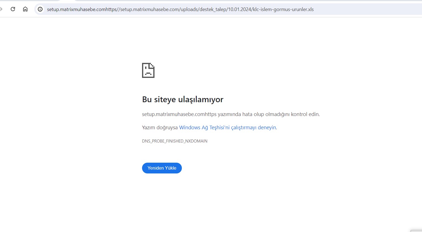Click the heading Bu siteye ulaşılamıyor

pos(183,99)
